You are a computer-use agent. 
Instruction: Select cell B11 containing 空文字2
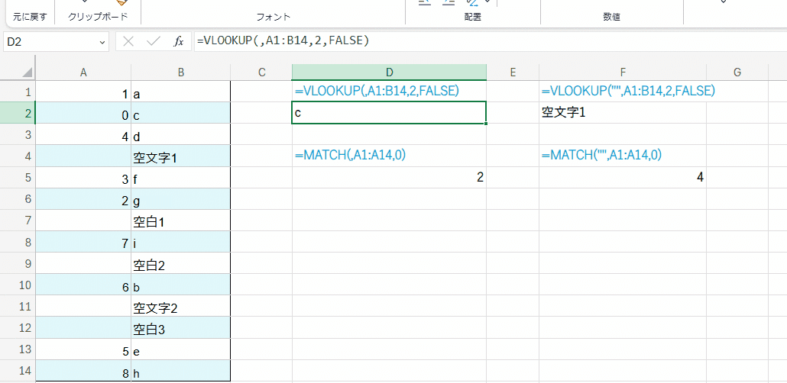pos(180,306)
